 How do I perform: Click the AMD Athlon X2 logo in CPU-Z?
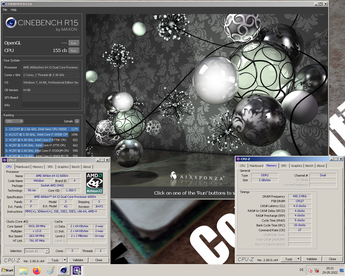(94, 183)
